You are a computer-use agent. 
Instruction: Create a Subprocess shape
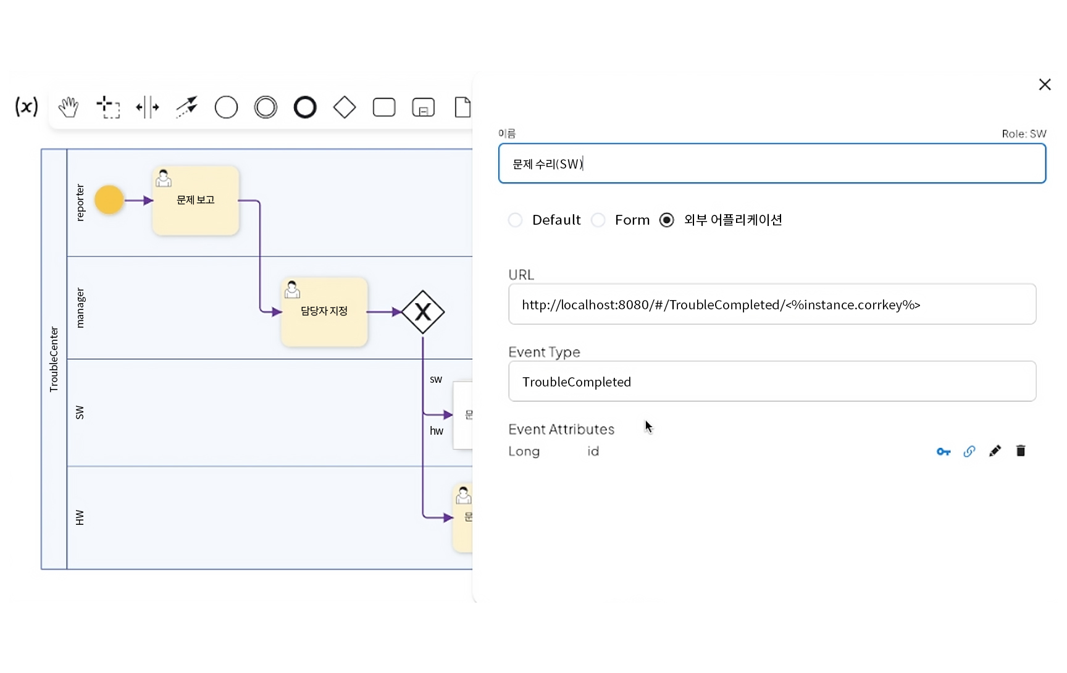pyautogui.click(x=424, y=107)
